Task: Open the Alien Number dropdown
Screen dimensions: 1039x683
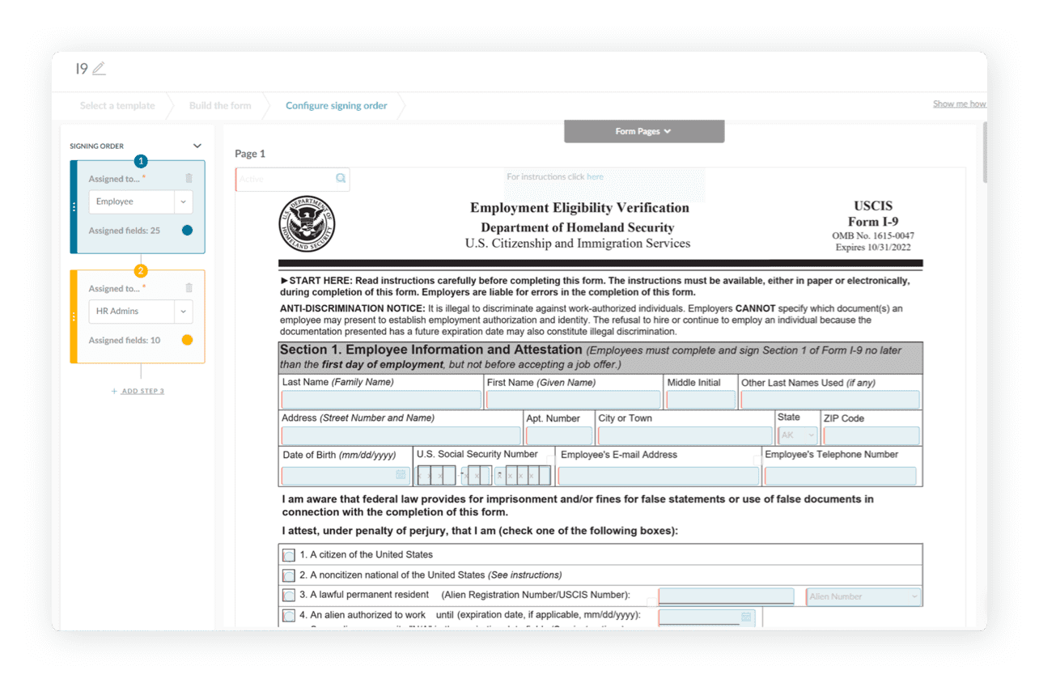Action: [864, 596]
